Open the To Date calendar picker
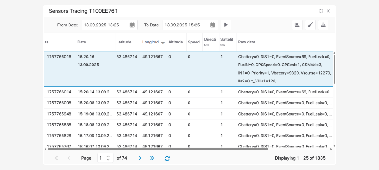This screenshot has height=170, width=379. [213, 25]
